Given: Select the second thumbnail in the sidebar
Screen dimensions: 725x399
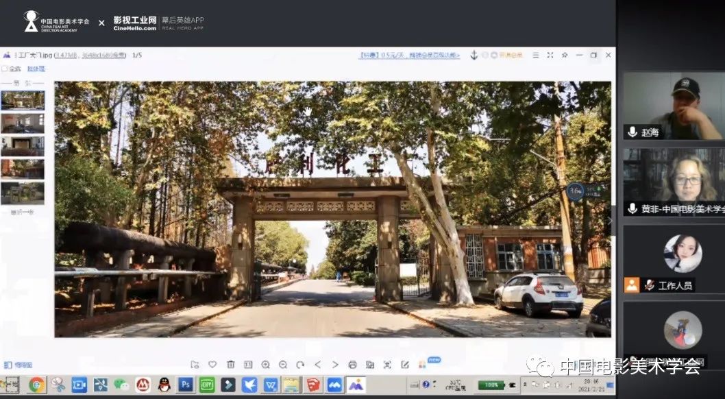Looking at the screenshot, I should tap(23, 123).
